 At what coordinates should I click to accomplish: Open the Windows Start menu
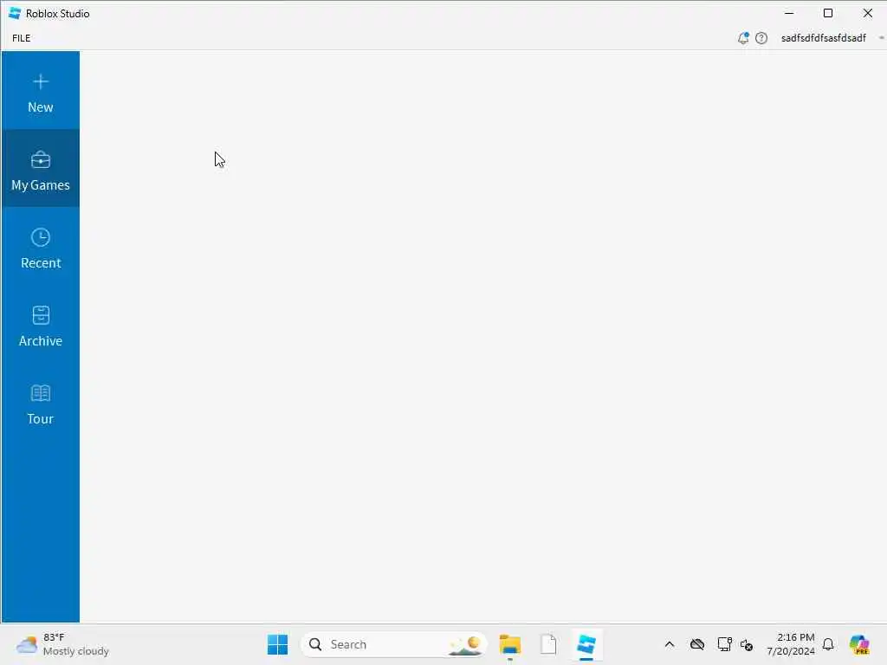(x=277, y=644)
